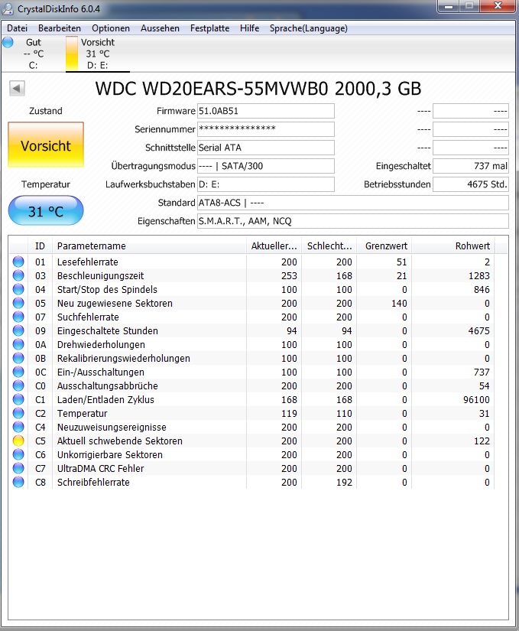Image resolution: width=519 pixels, height=631 pixels.
Task: Select the Gut disk C: tab
Action: pyautogui.click(x=33, y=54)
